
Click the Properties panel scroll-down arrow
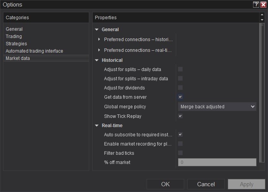[x=262, y=20]
